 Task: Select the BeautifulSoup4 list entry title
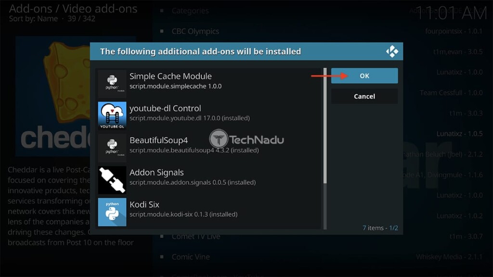pyautogui.click(x=158, y=140)
